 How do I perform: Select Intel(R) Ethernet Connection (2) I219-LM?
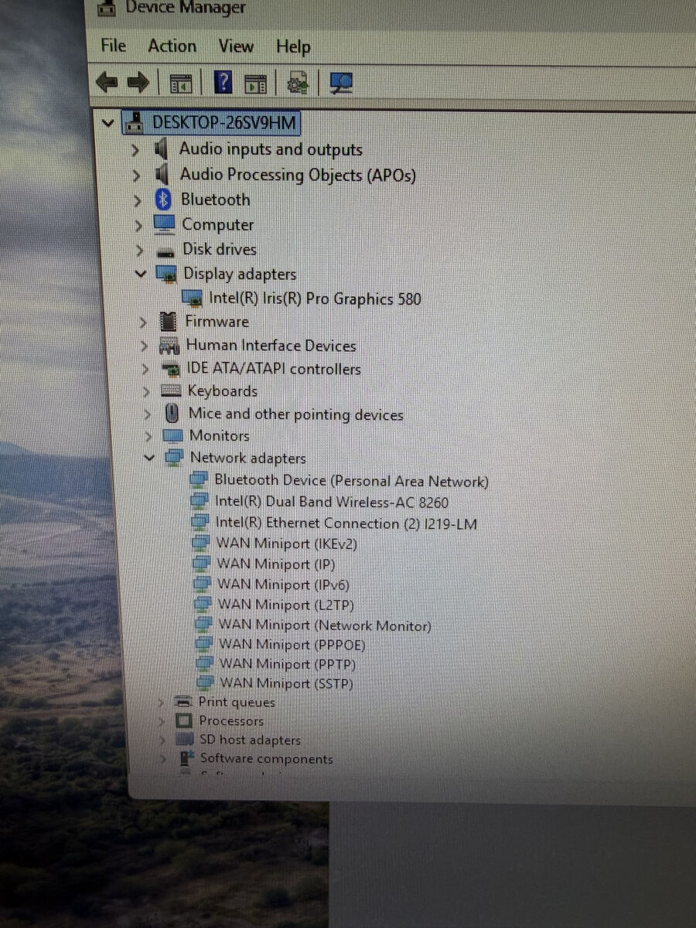click(346, 524)
